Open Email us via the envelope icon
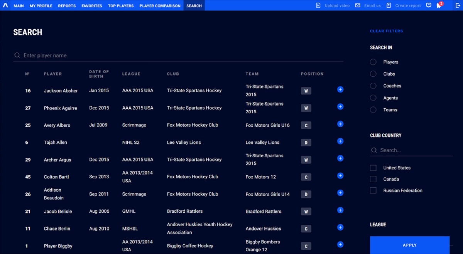The height and width of the screenshot is (254, 463). (357, 5)
